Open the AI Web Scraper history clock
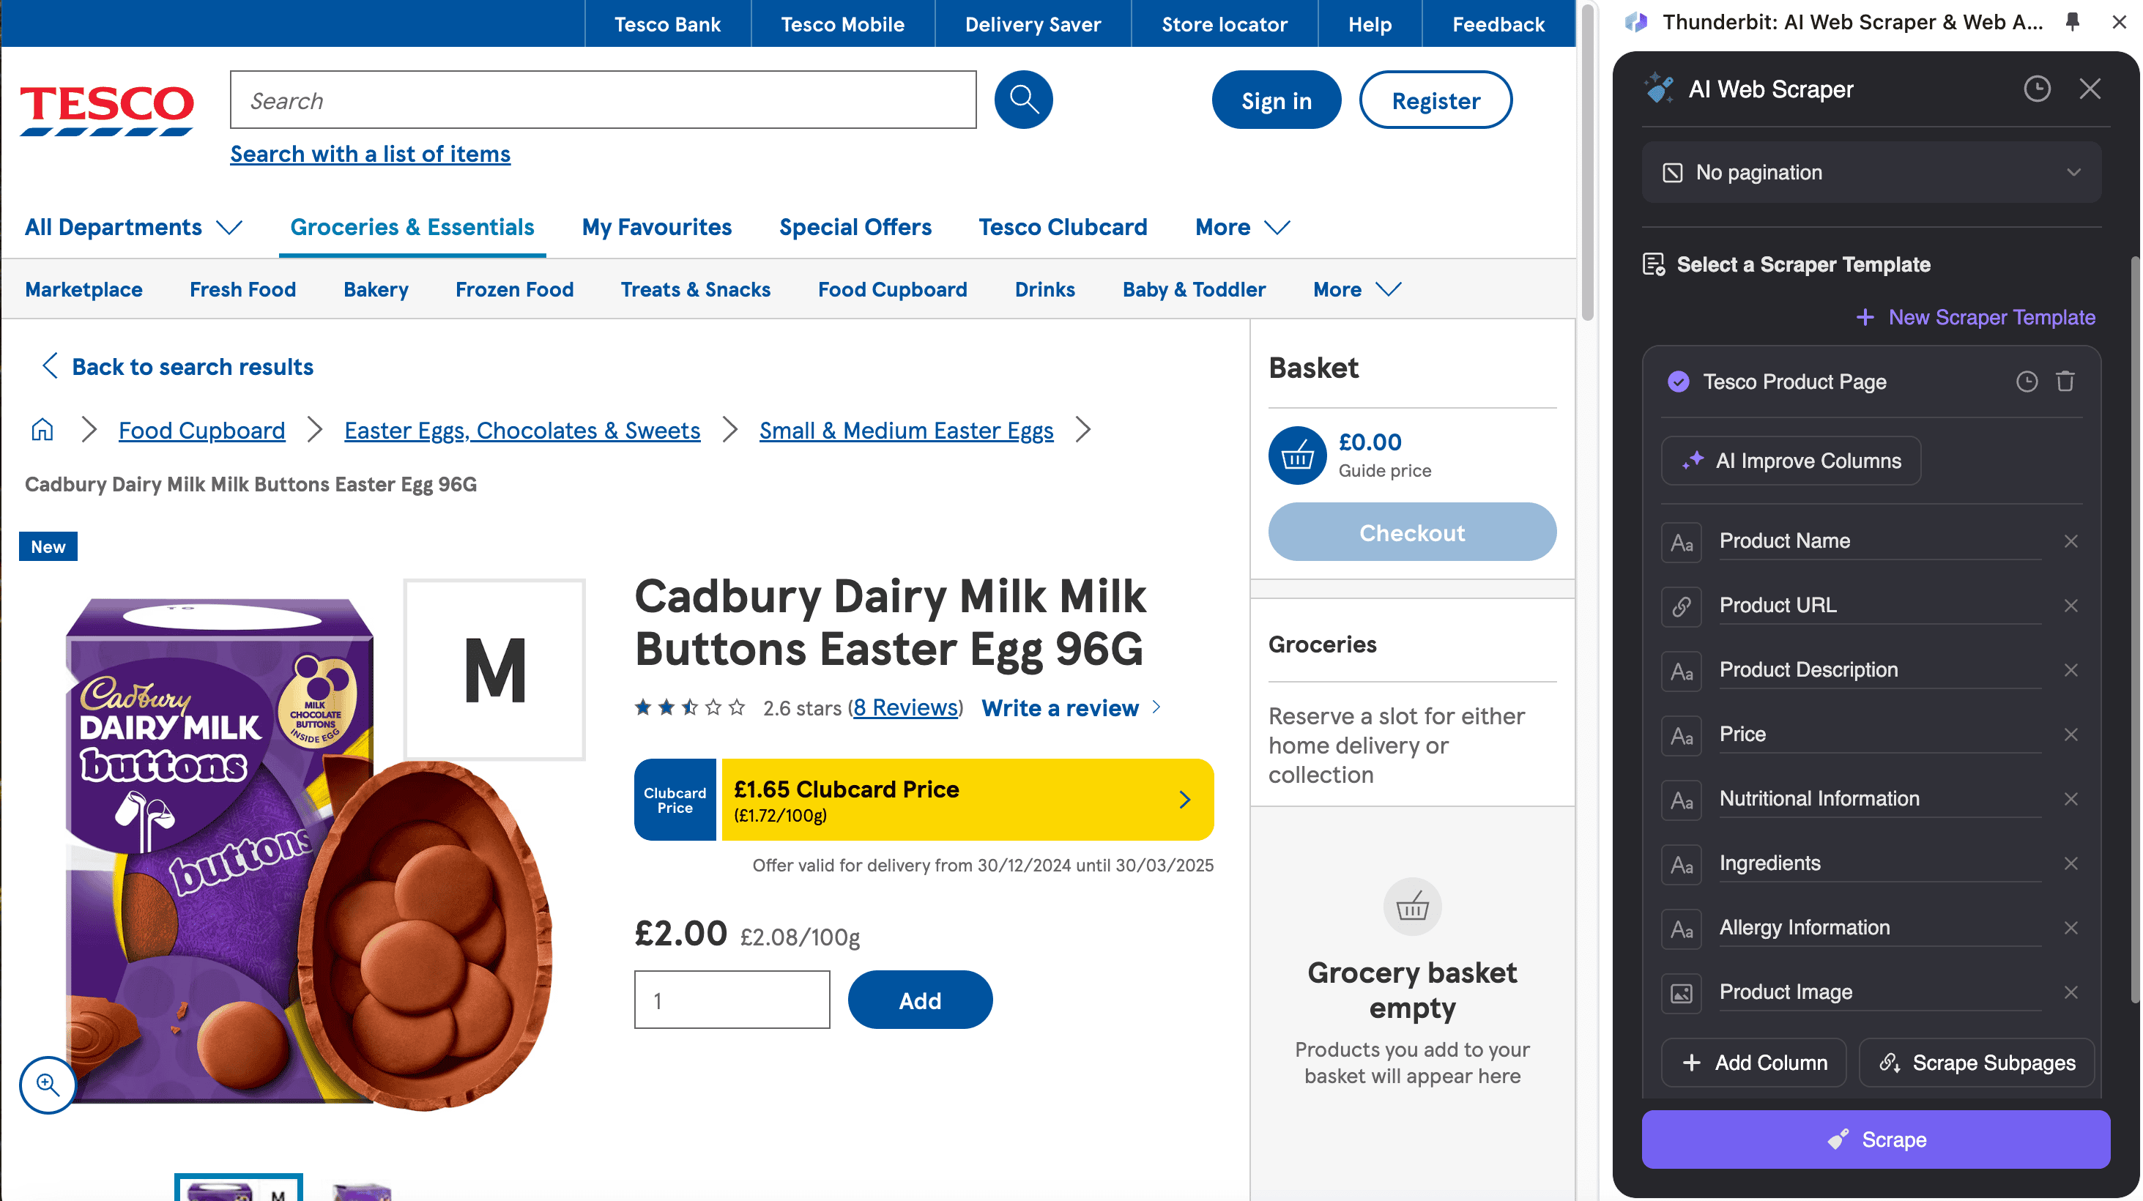Screen dimensions: 2143x1201 coord(2037,89)
